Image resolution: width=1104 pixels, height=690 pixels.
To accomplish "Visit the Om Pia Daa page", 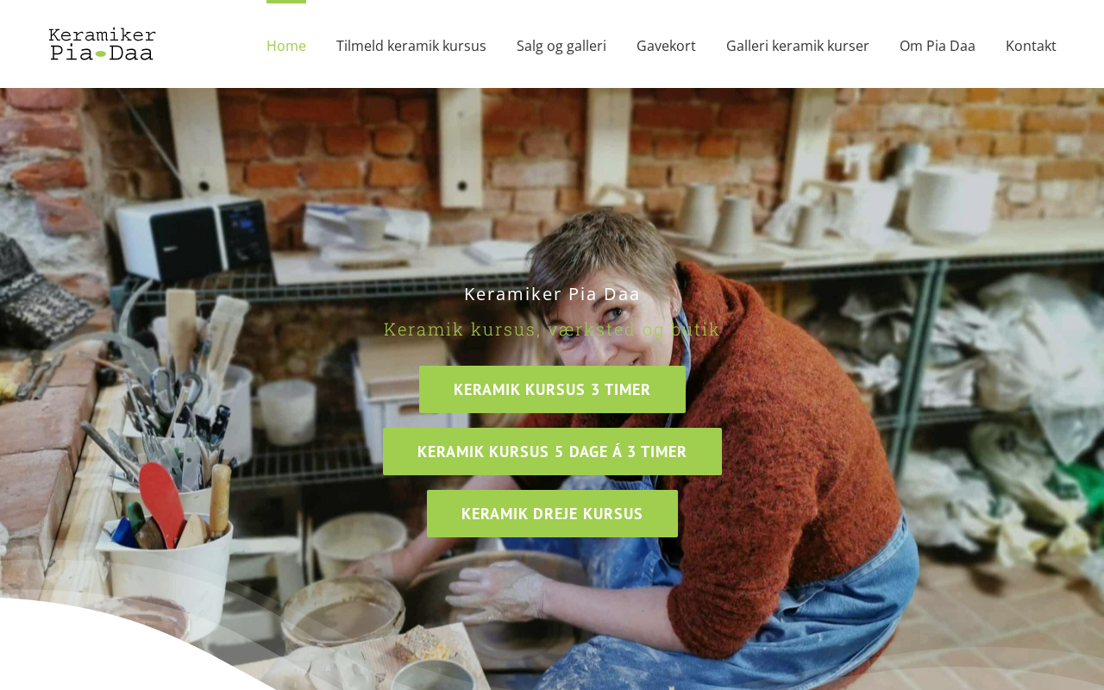I will (938, 46).
